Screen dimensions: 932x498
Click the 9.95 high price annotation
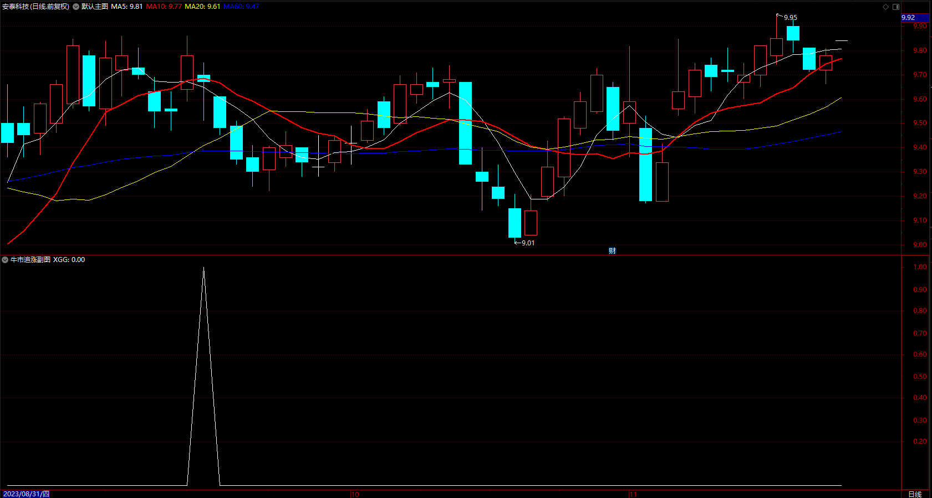pos(791,18)
